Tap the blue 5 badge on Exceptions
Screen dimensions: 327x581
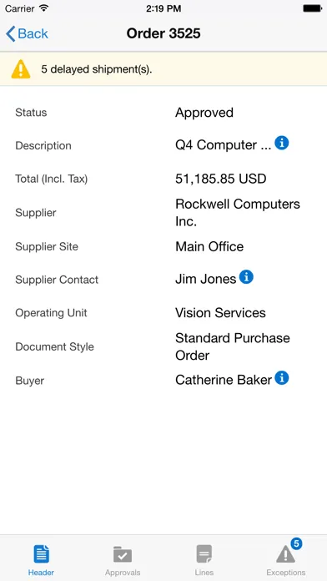pyautogui.click(x=296, y=544)
